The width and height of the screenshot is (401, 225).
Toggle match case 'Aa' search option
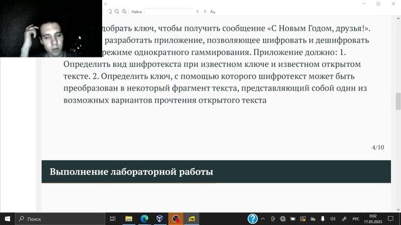[212, 11]
